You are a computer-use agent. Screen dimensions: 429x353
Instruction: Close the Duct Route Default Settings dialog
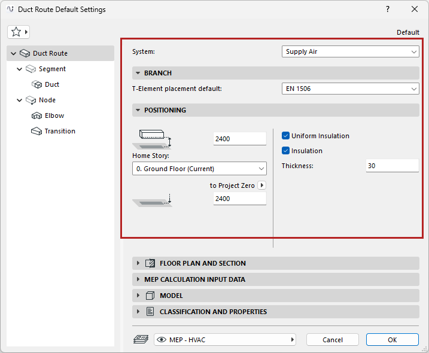[415, 9]
